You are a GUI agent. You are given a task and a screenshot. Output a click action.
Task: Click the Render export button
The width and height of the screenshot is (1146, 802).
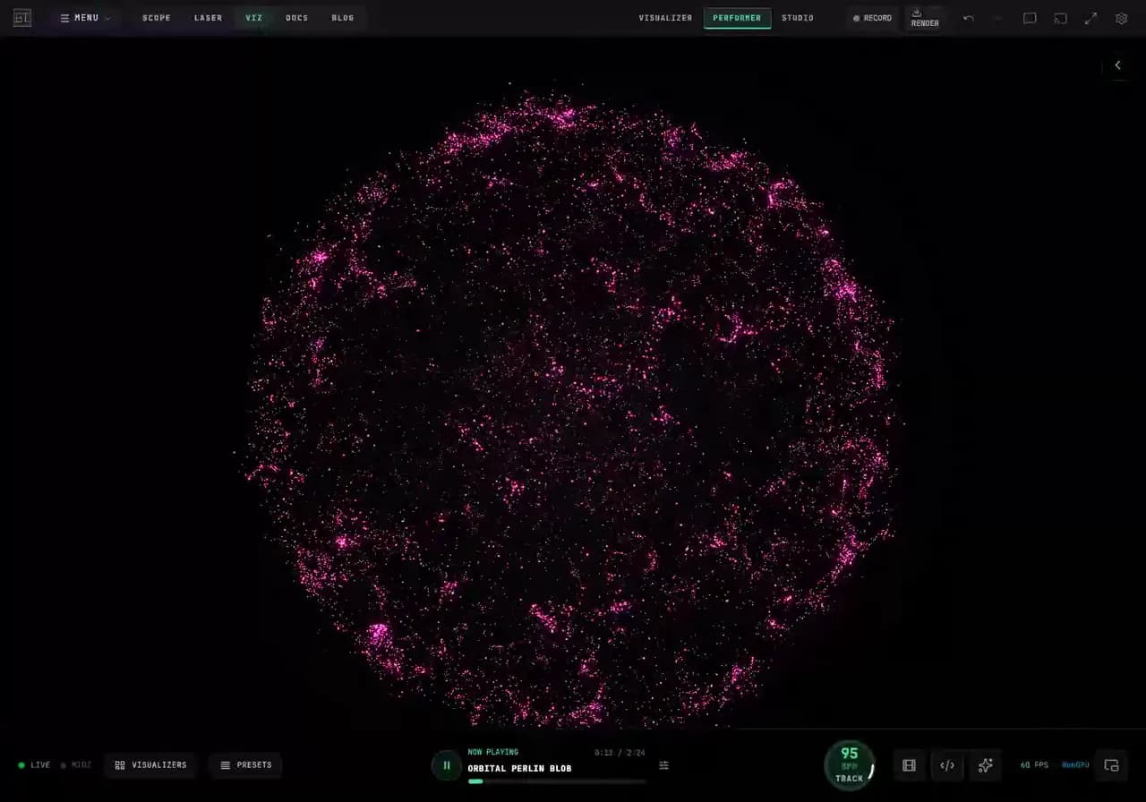point(925,18)
